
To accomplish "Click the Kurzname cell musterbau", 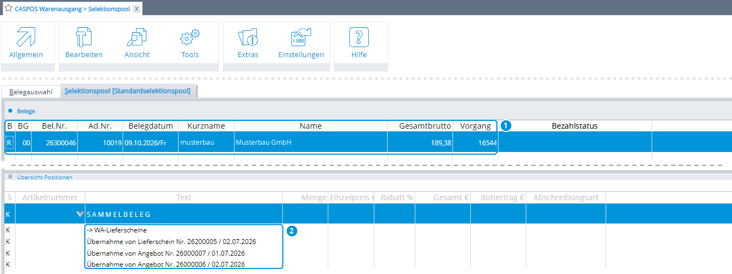I will [x=206, y=143].
